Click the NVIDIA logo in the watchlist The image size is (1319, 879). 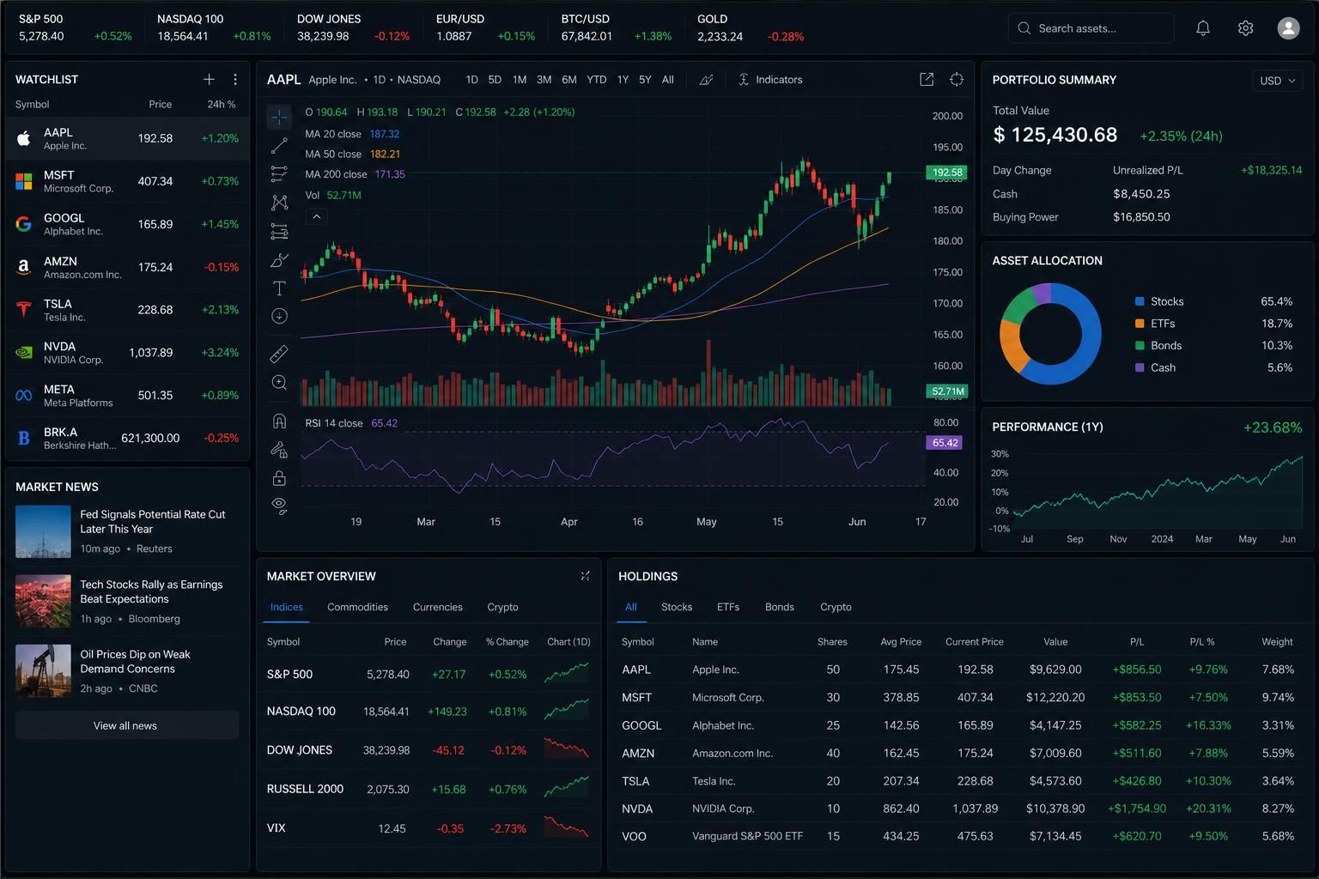[24, 353]
